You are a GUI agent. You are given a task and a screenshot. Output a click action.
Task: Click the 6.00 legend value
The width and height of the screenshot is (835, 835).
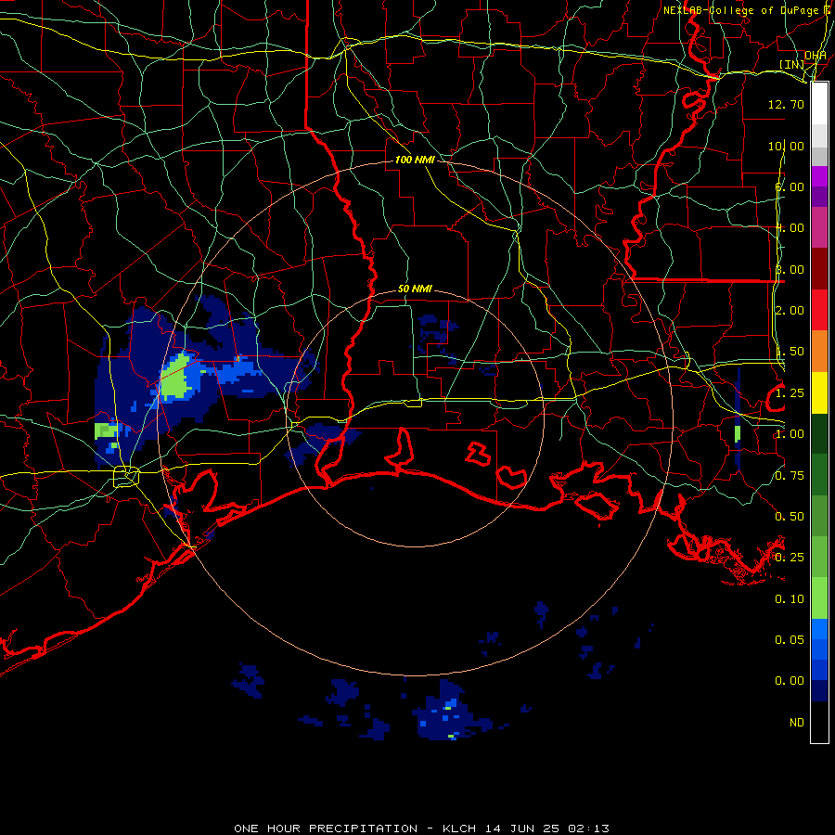click(790, 186)
